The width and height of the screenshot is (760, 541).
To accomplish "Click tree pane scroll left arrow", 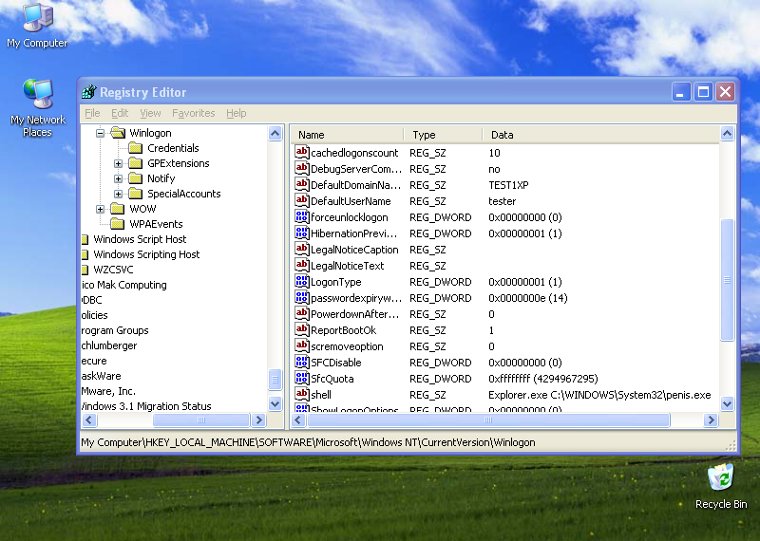I will 89,420.
